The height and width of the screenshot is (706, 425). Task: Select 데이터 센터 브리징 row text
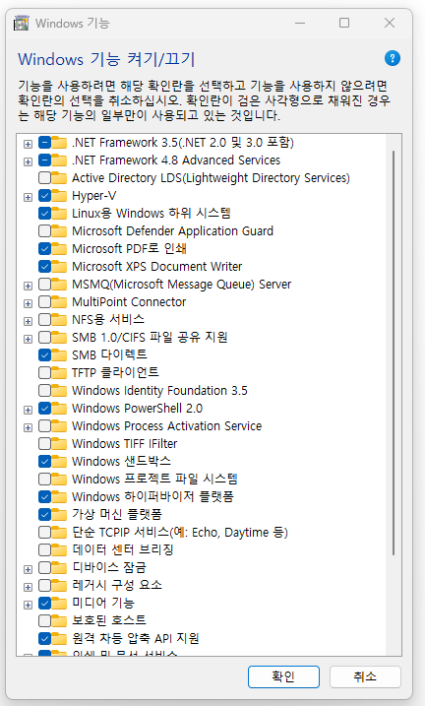coord(123,549)
